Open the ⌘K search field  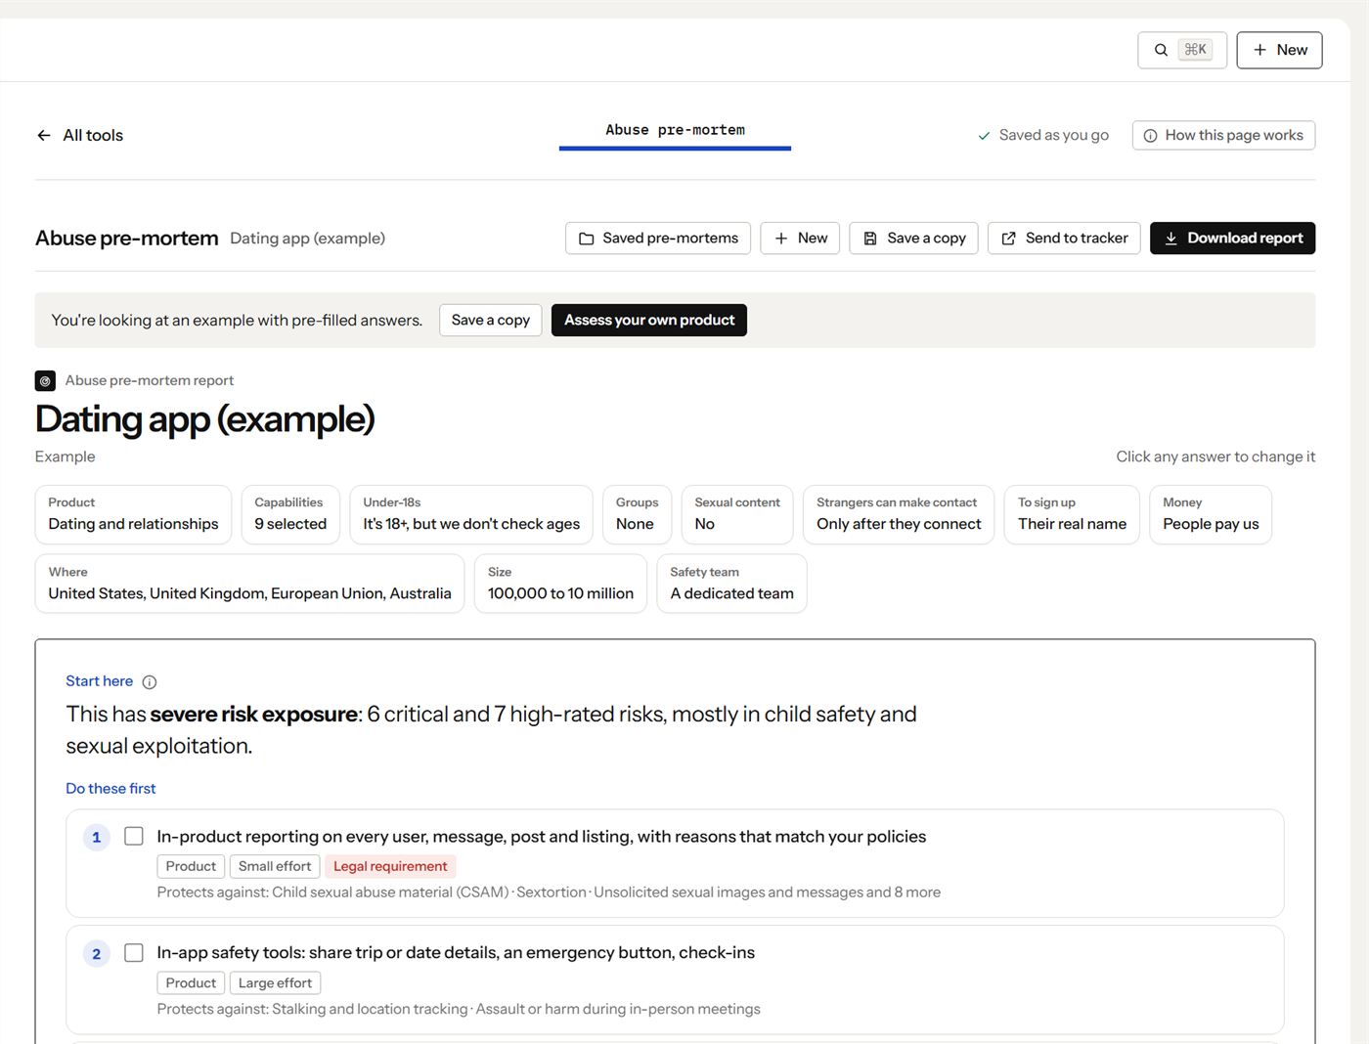coord(1182,50)
